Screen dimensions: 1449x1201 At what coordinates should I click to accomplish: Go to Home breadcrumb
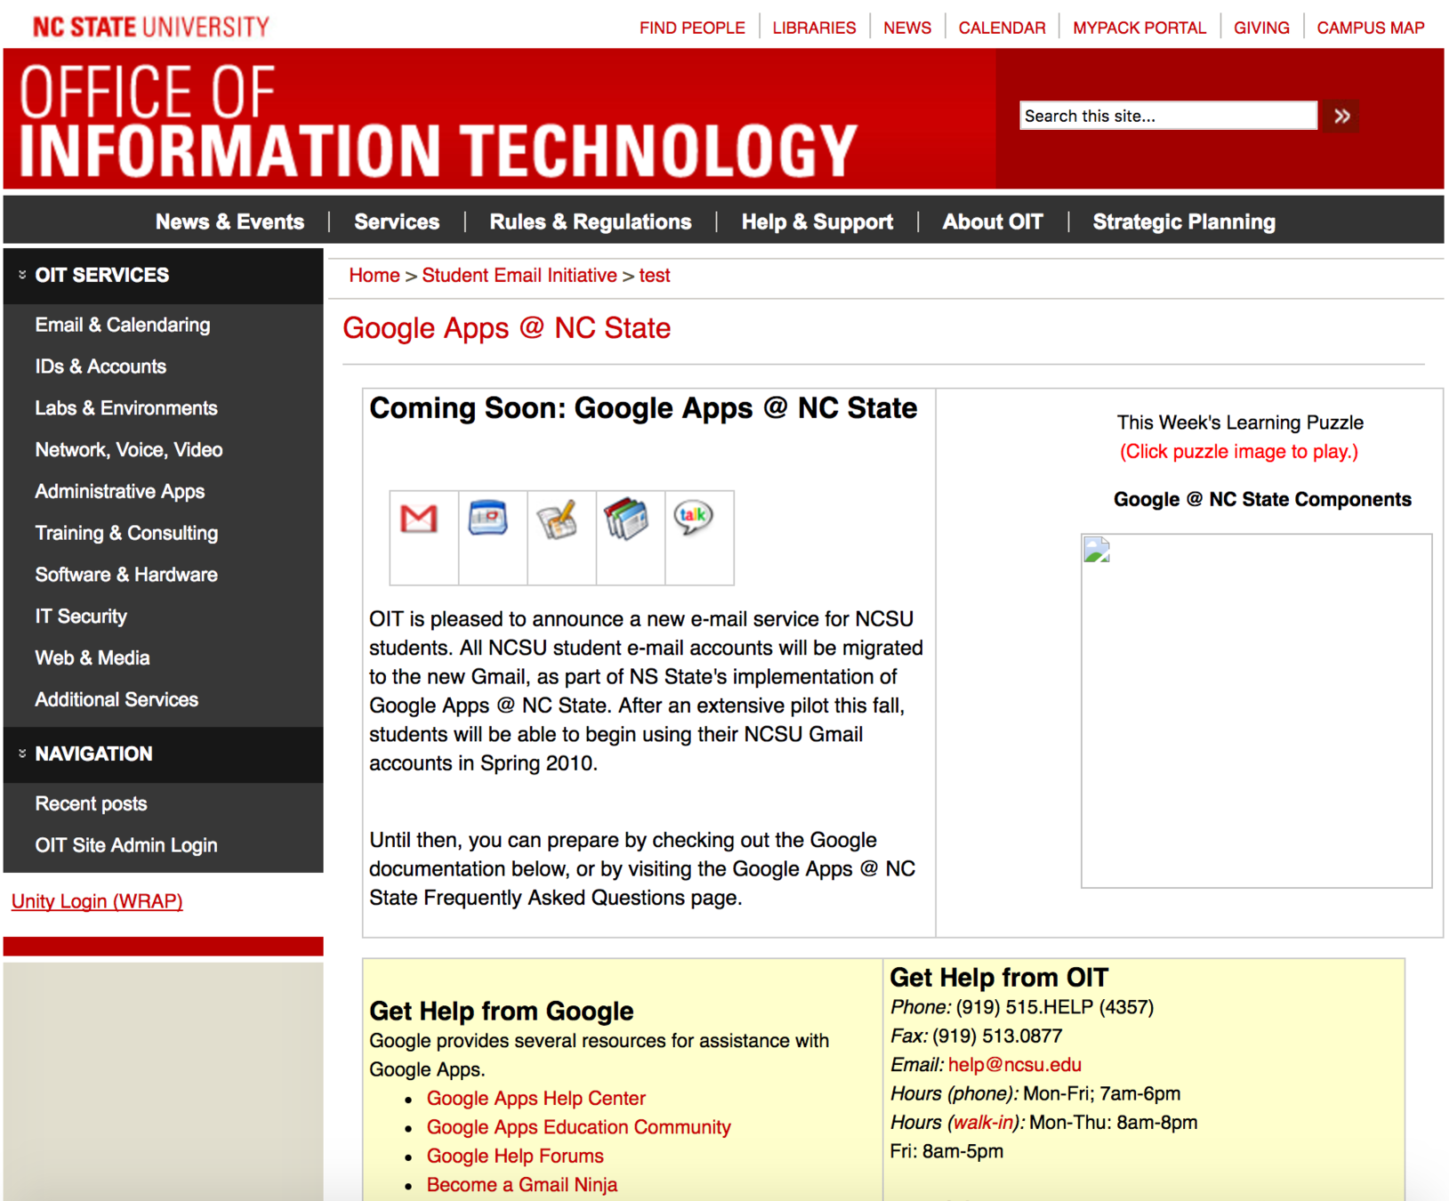click(374, 276)
